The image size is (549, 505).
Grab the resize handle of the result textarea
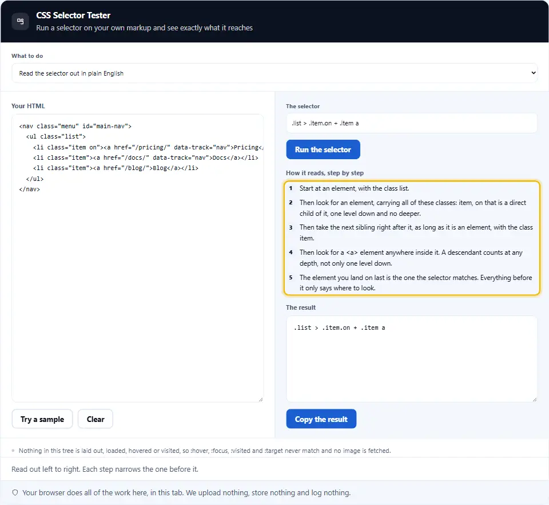[534, 399]
